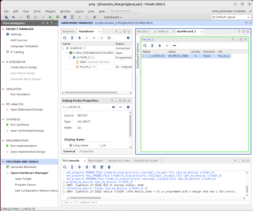Collapse the xc7a35t_0 device tree node
The image size is (253, 211).
70,57
